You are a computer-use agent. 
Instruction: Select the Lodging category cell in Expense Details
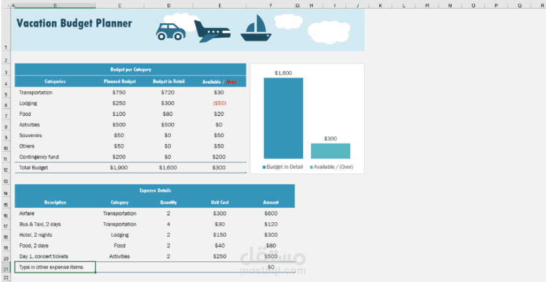pos(120,235)
